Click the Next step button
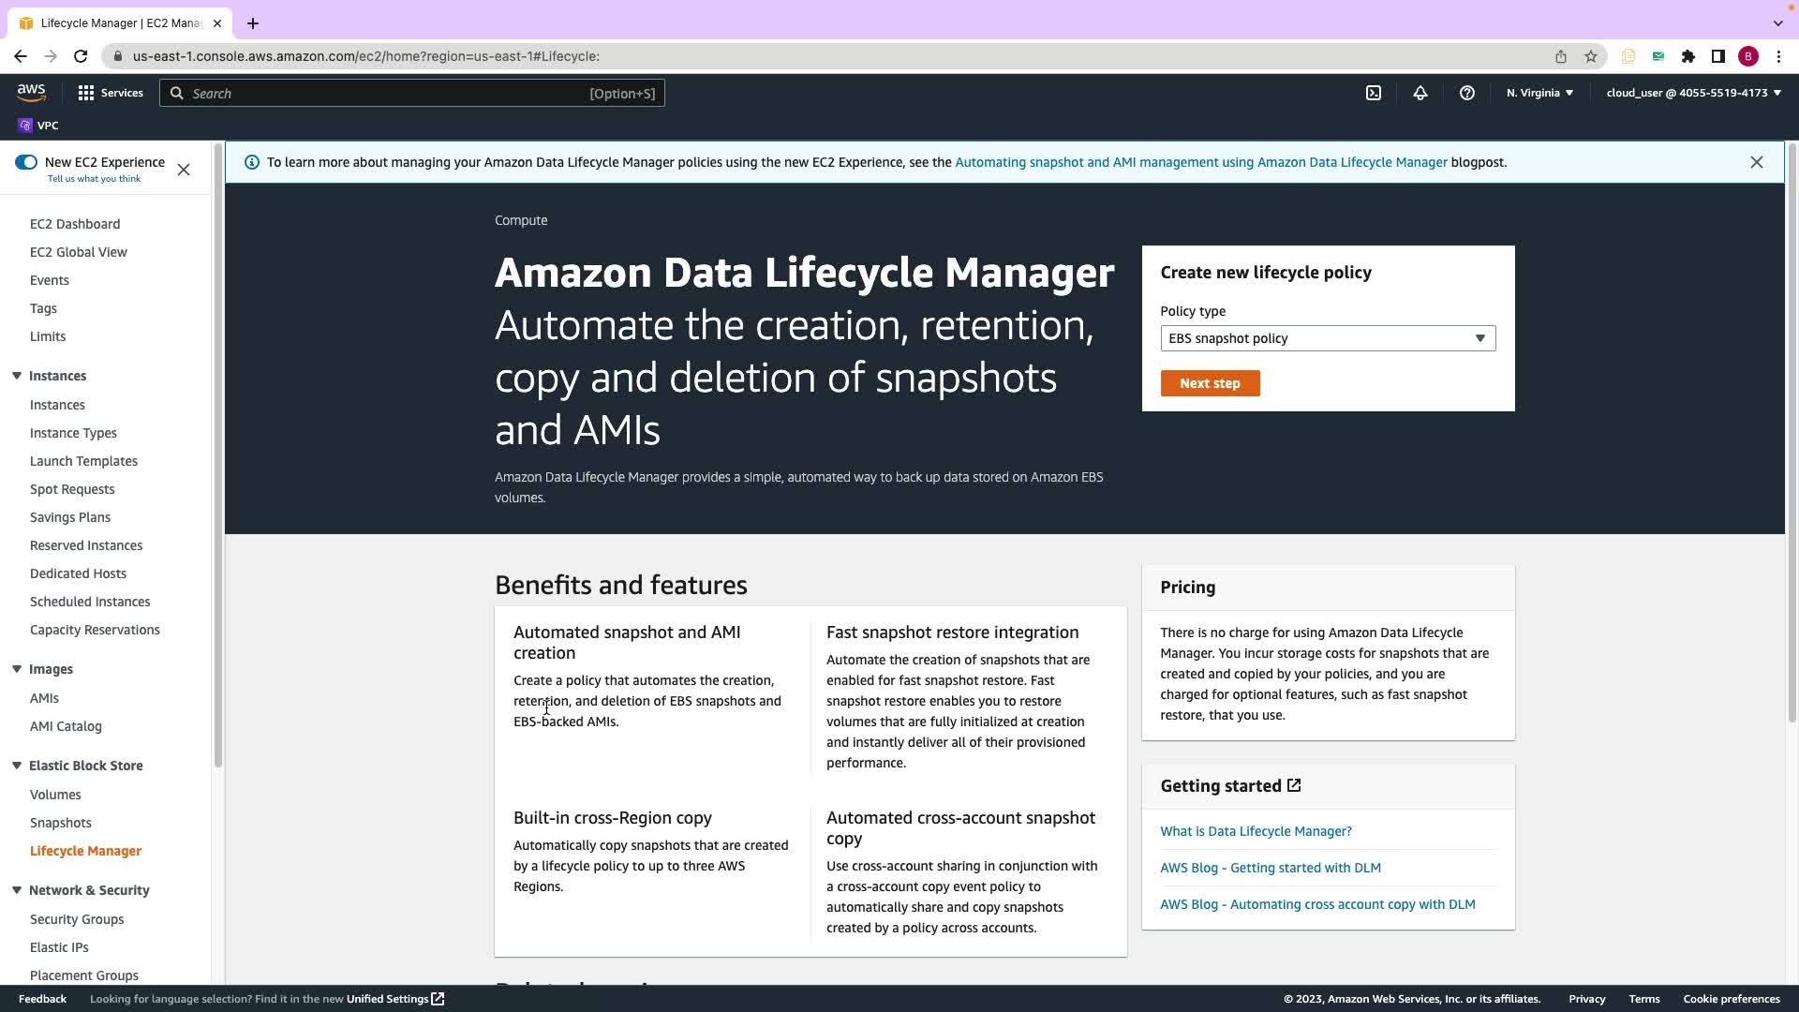The height and width of the screenshot is (1012, 1799). 1210,383
